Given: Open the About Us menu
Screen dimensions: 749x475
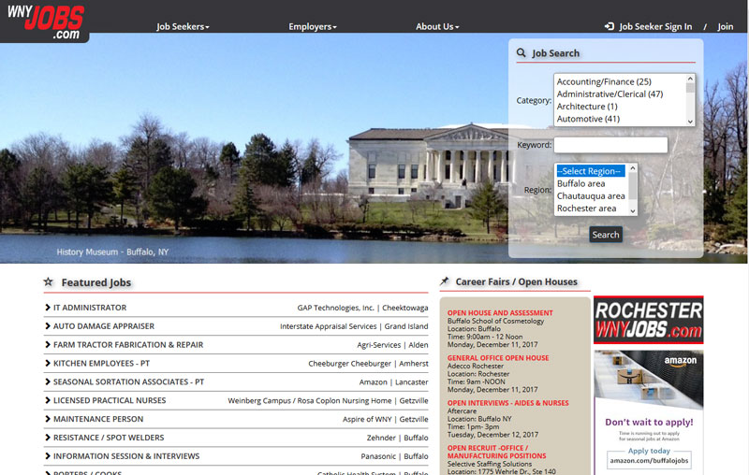Looking at the screenshot, I should point(437,27).
